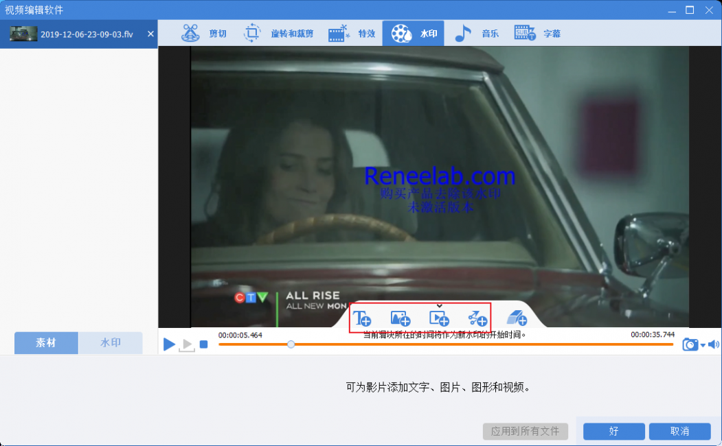Open the 字幕 subtitle tab
The image size is (722, 446).
point(537,33)
